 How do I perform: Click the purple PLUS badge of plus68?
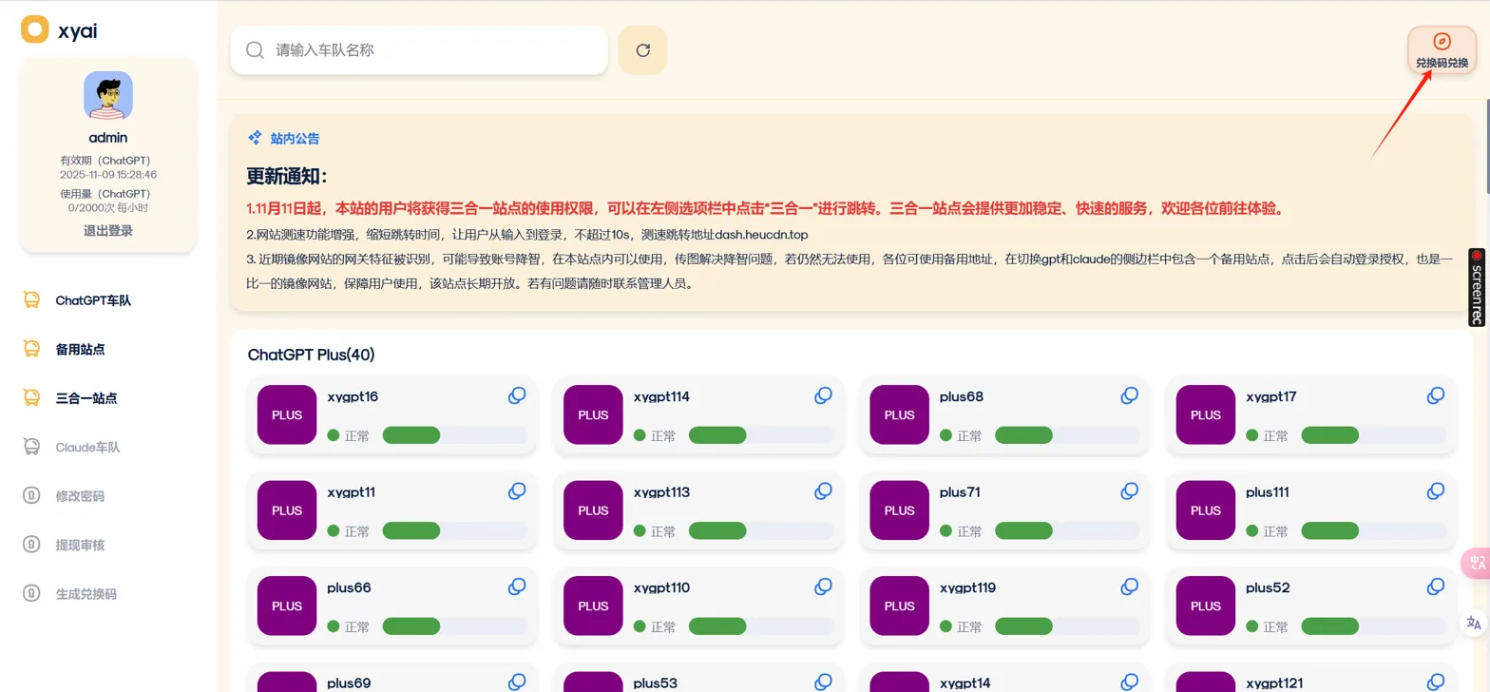tap(900, 414)
